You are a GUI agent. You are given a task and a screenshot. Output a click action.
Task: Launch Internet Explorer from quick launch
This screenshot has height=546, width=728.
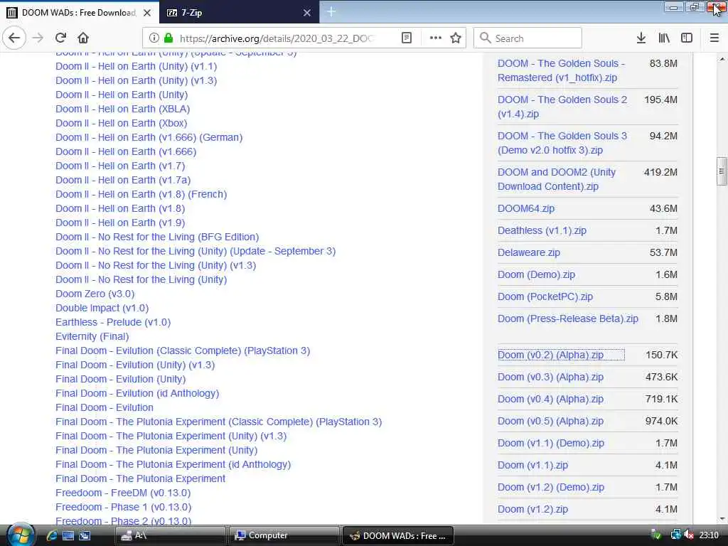(51, 536)
